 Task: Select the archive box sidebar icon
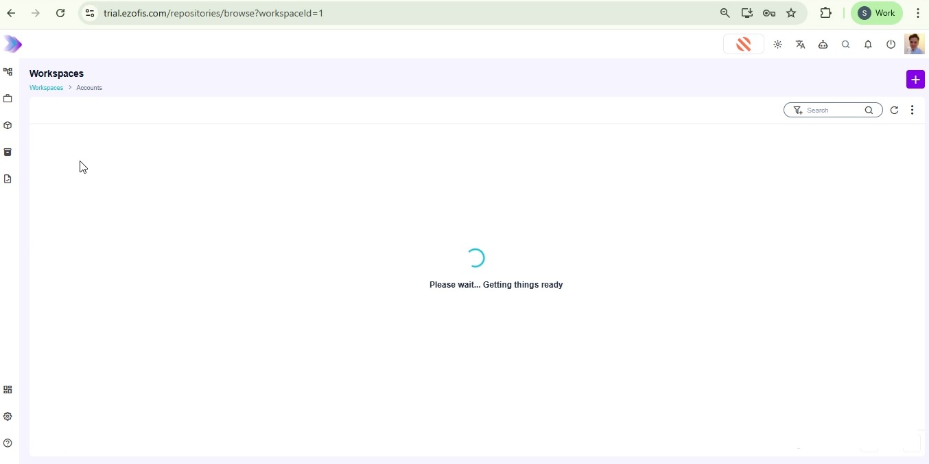(x=8, y=152)
